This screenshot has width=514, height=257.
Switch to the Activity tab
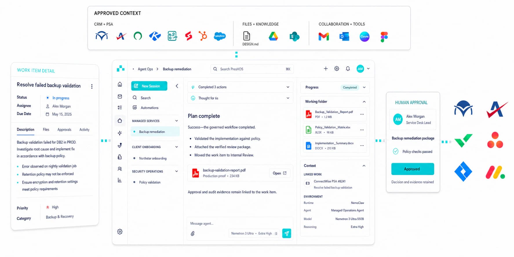pos(84,130)
